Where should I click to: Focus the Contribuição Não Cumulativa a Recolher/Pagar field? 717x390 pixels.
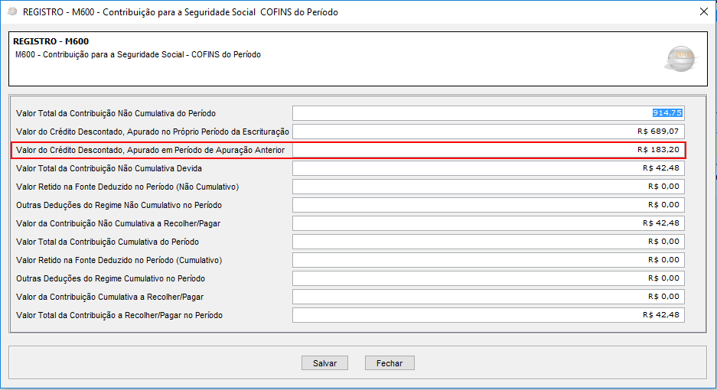488,223
